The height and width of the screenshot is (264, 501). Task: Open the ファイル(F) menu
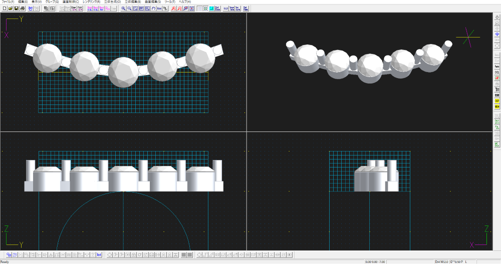pos(8,2)
